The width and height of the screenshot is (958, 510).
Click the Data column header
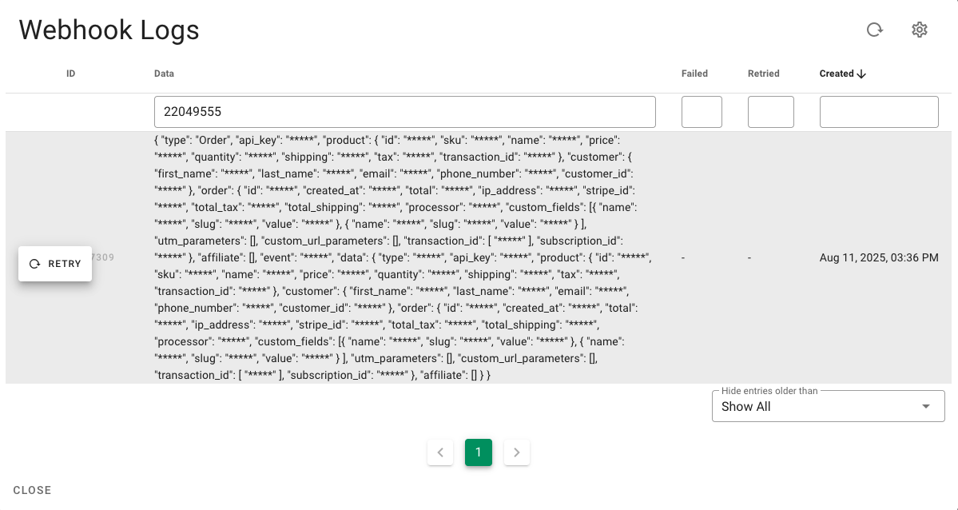(164, 74)
